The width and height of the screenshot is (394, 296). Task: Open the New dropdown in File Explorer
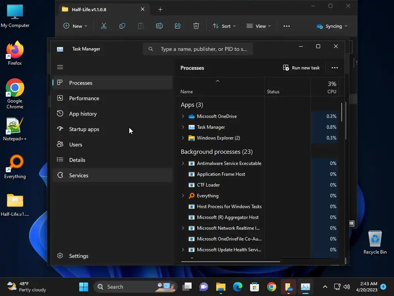tap(75, 26)
